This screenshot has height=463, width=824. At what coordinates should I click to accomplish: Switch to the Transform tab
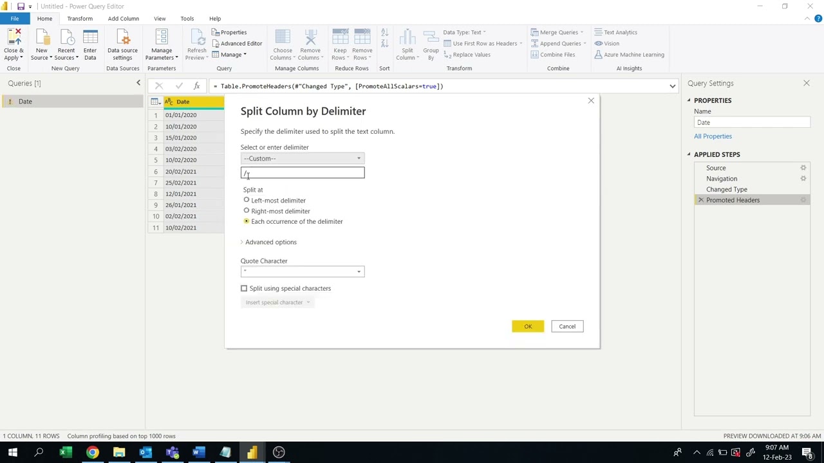(x=80, y=19)
